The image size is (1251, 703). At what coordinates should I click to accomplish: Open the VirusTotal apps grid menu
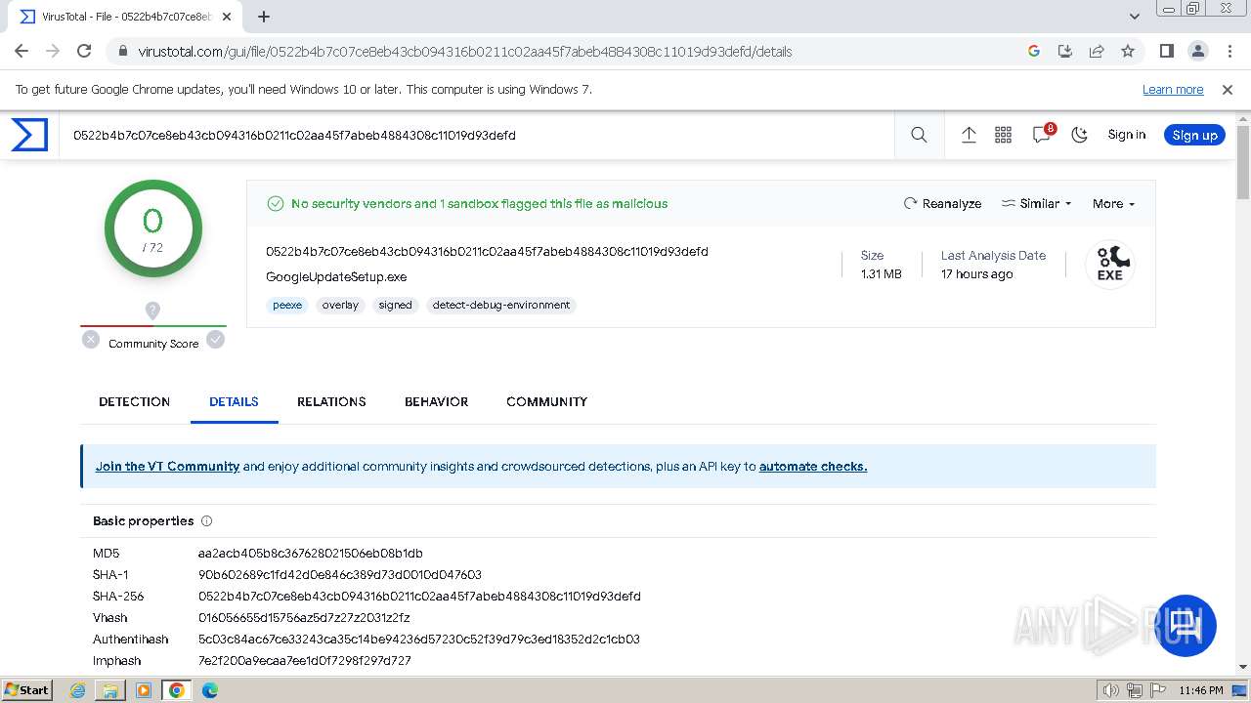(x=1003, y=136)
